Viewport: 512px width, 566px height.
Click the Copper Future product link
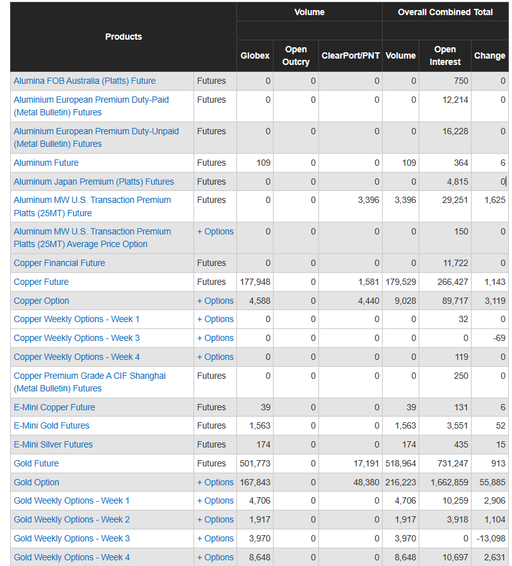pyautogui.click(x=41, y=282)
